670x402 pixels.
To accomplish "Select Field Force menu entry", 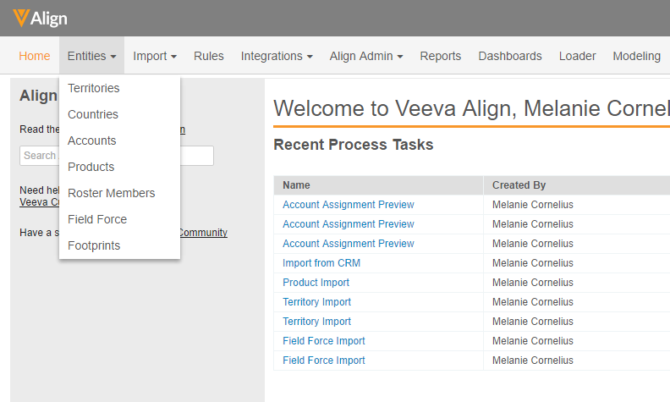I will click(97, 219).
